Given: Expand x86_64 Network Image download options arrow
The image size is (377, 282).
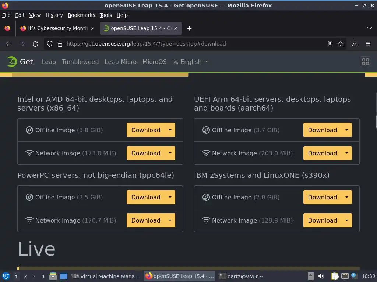Looking at the screenshot, I should coord(170,153).
